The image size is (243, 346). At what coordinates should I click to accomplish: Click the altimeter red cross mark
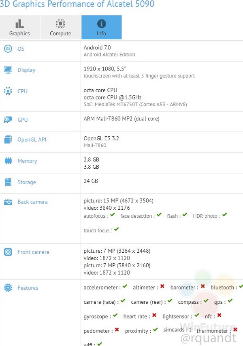[162, 287]
